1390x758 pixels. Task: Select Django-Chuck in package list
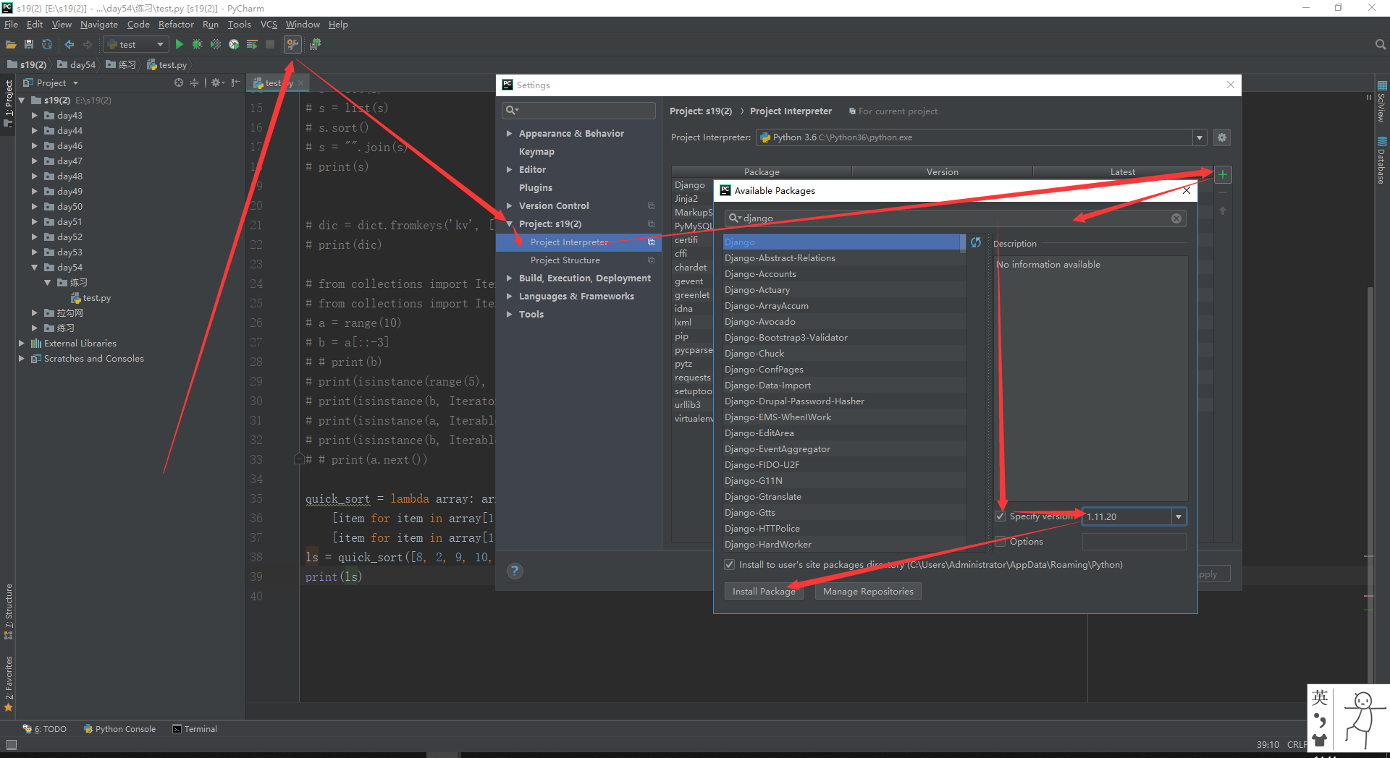click(x=844, y=354)
